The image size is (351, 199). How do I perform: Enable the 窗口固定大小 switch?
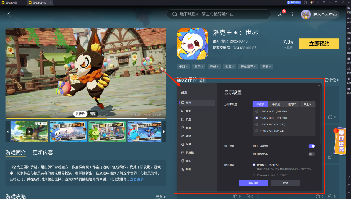pyautogui.click(x=312, y=154)
